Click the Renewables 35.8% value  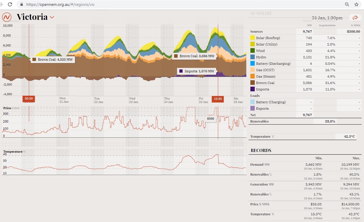pyautogui.click(x=330, y=121)
